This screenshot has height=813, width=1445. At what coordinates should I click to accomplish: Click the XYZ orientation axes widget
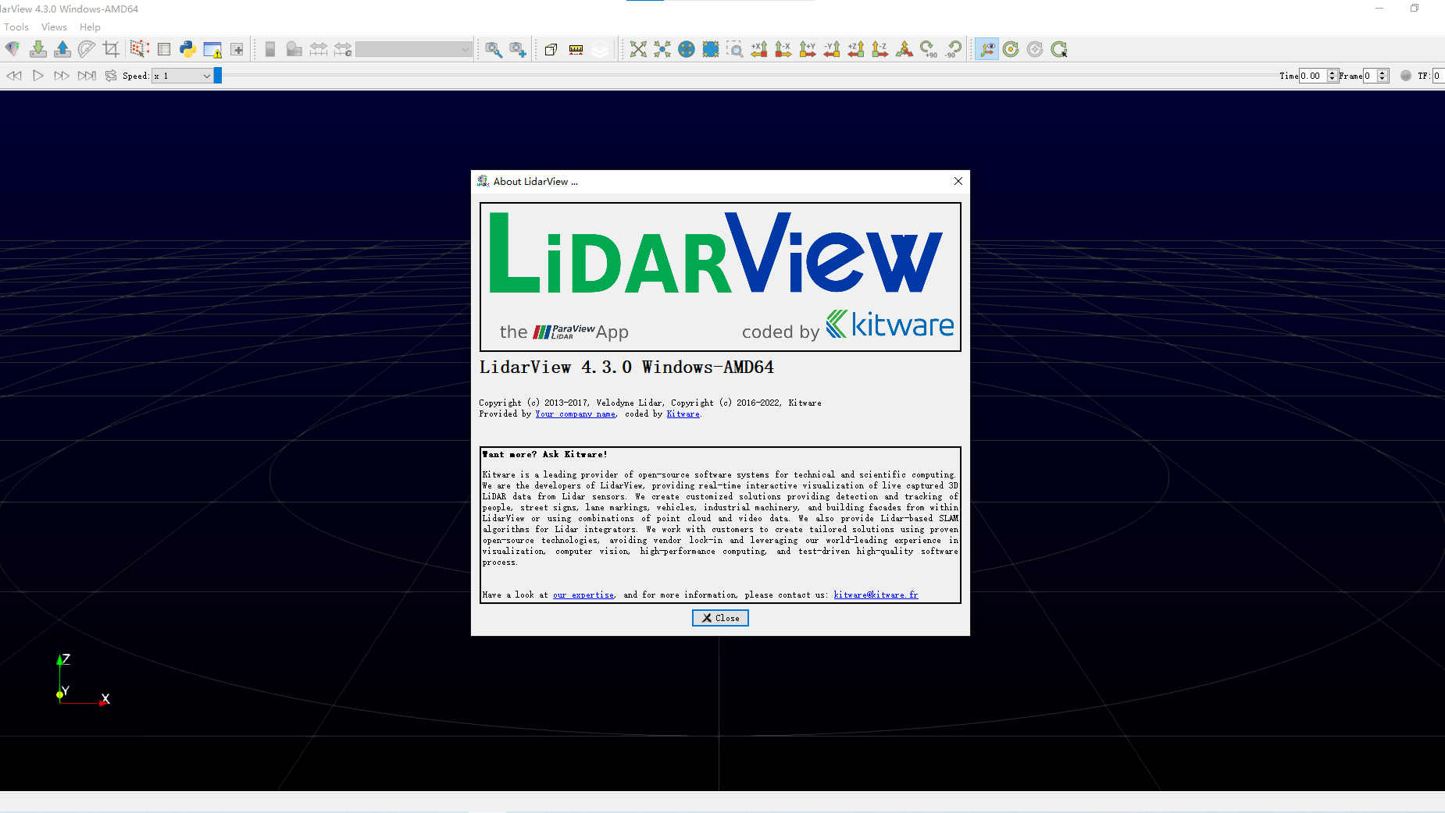coord(83,680)
